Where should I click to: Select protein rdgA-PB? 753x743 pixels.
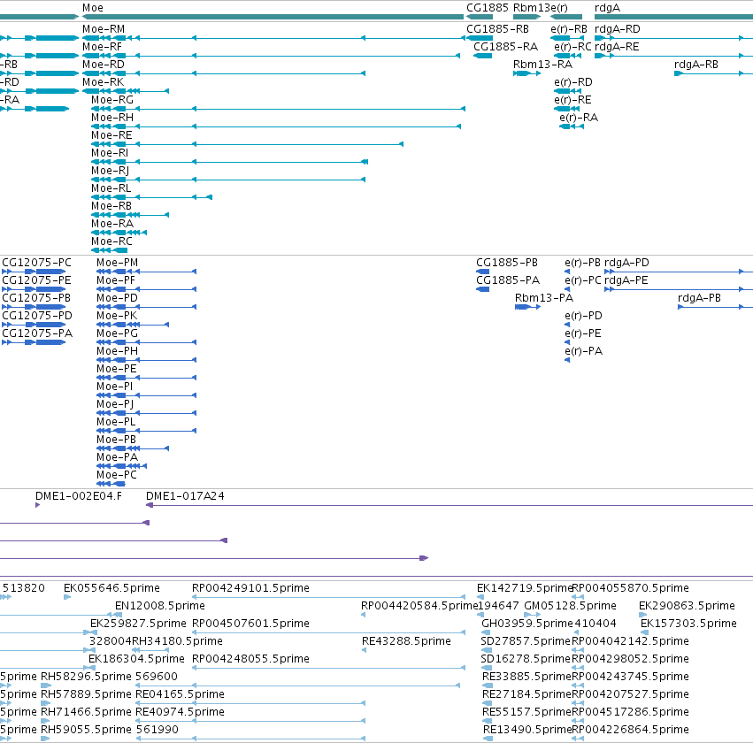tap(699, 298)
